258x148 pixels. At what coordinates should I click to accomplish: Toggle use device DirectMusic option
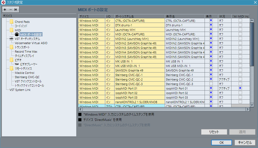(80, 120)
